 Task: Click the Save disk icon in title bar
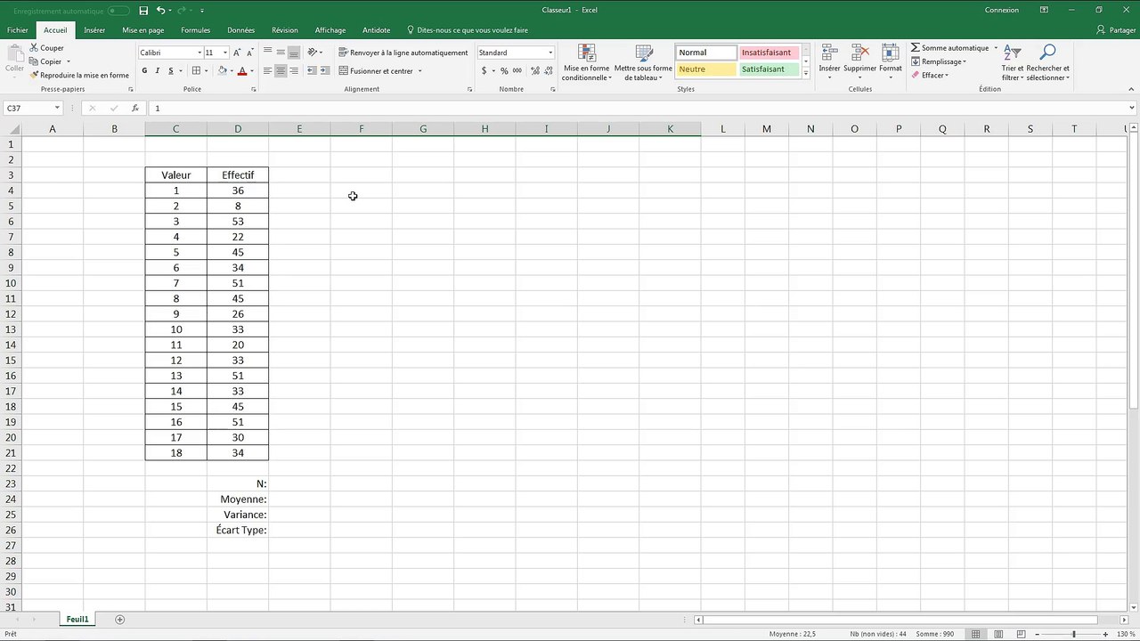(143, 10)
